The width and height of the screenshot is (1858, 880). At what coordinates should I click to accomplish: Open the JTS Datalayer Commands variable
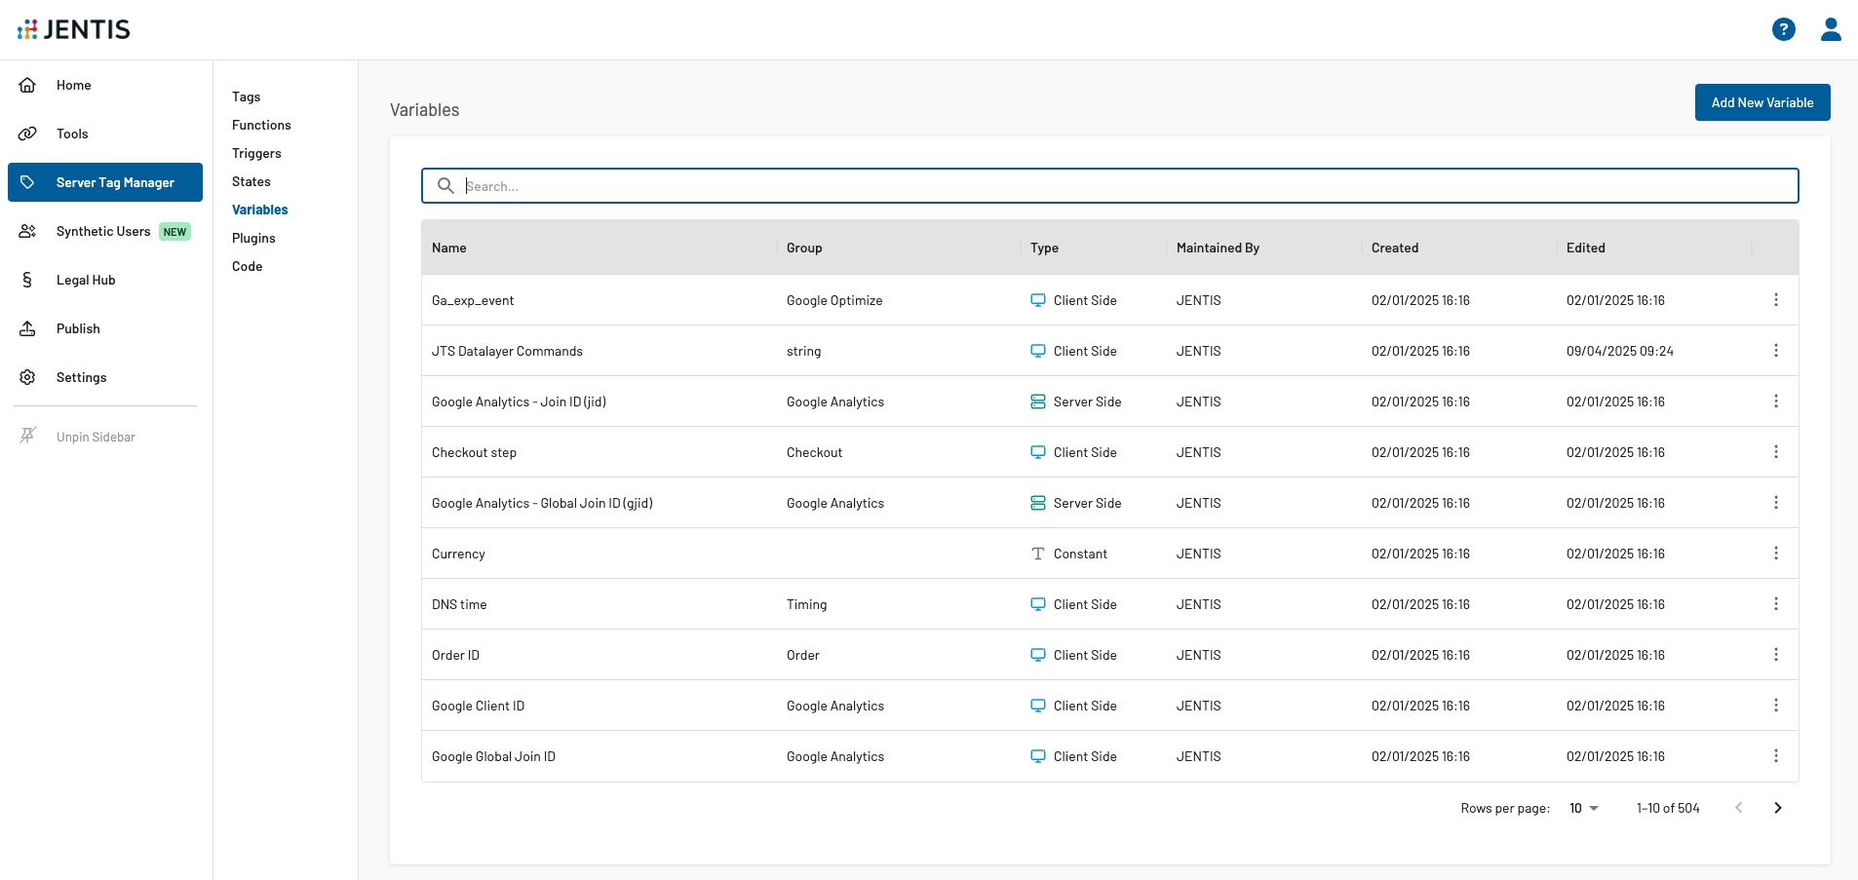click(507, 352)
